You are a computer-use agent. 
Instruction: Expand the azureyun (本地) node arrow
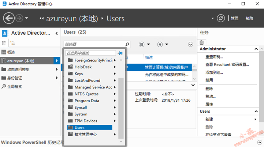tap(57, 61)
